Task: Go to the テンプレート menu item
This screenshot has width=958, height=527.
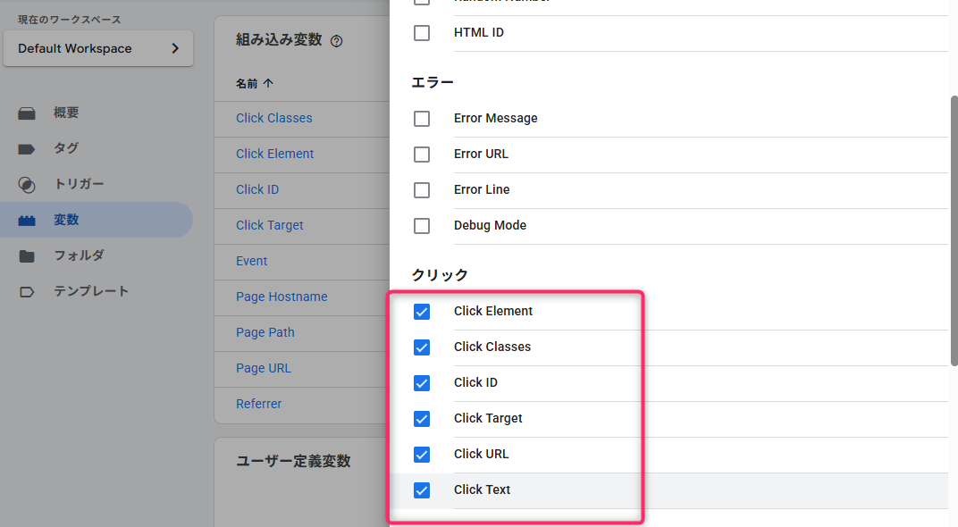Action: pos(91,291)
